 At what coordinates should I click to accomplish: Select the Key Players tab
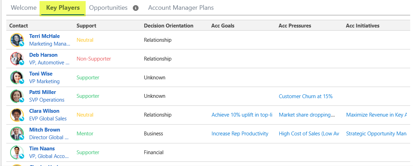pyautogui.click(x=63, y=8)
